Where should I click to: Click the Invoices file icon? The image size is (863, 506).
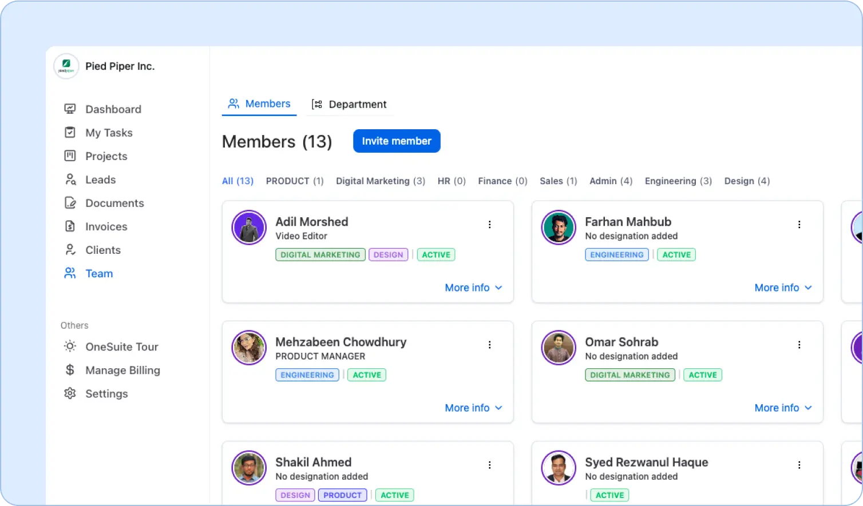tap(70, 226)
